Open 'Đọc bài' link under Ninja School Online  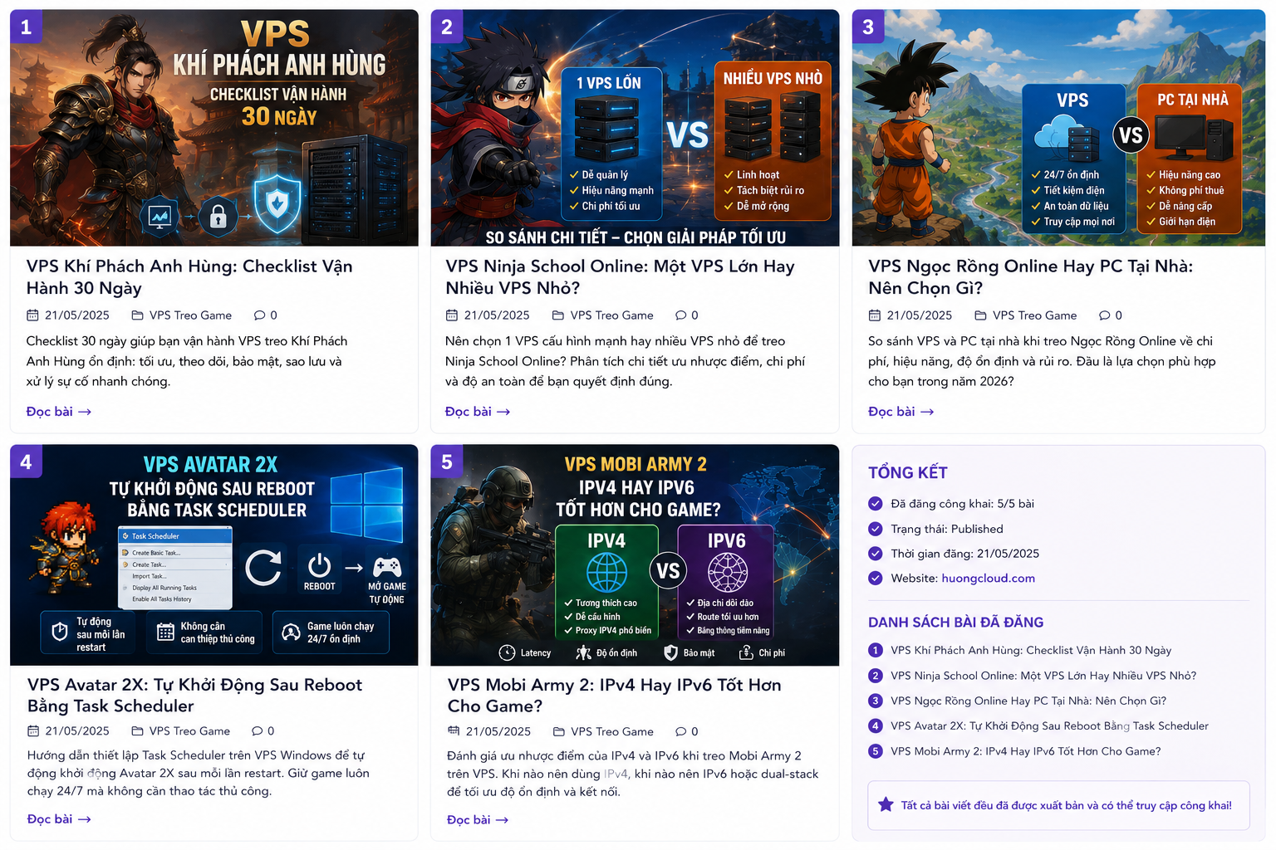tap(478, 412)
